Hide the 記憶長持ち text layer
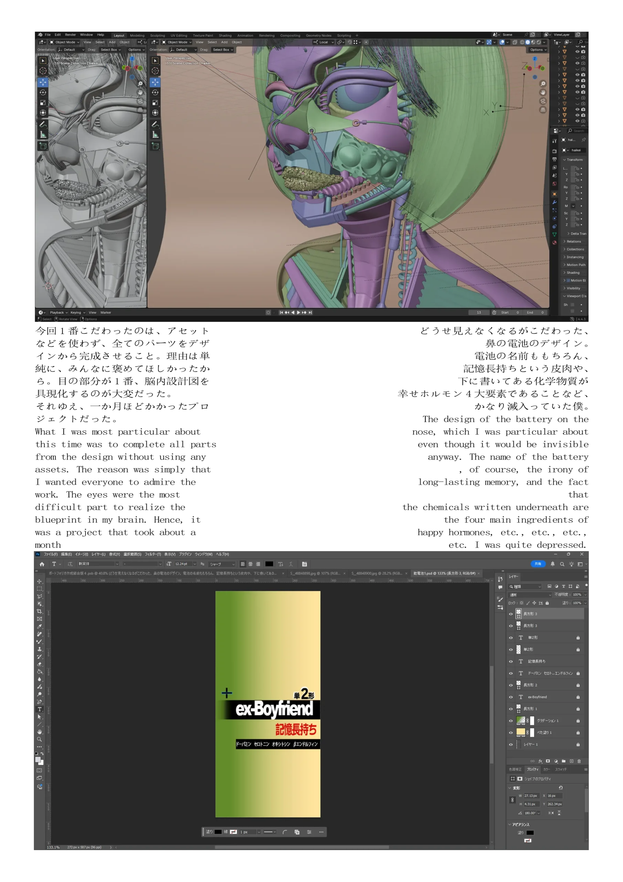Image resolution: width=623 pixels, height=882 pixels. pyautogui.click(x=510, y=661)
